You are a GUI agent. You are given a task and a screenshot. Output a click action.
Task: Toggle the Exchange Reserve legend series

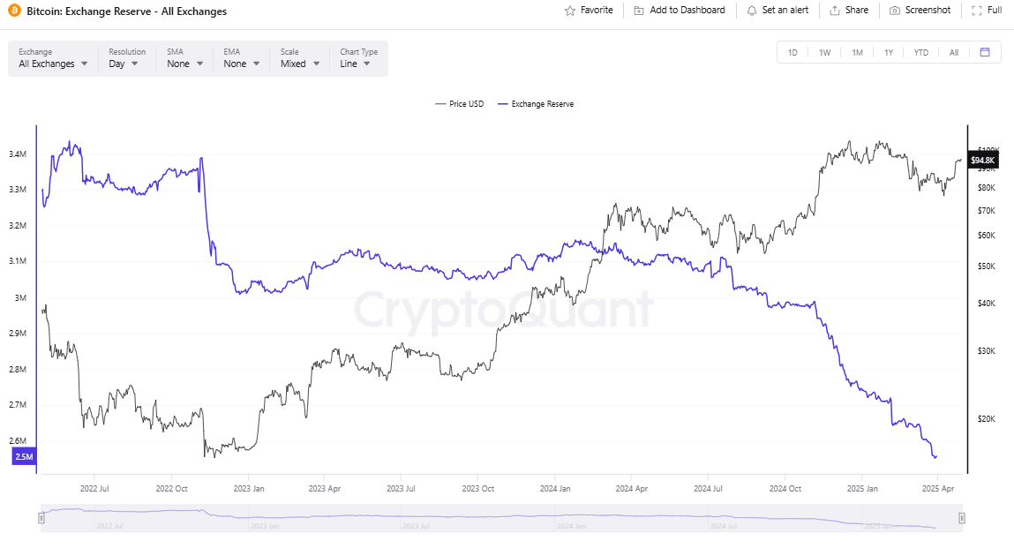coord(536,103)
